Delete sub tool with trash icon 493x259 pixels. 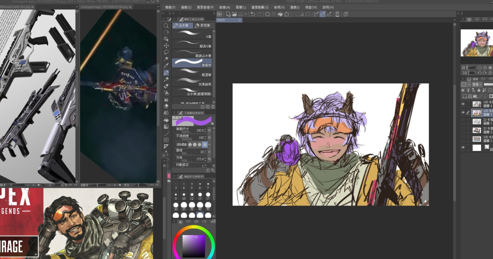pyautogui.click(x=213, y=107)
